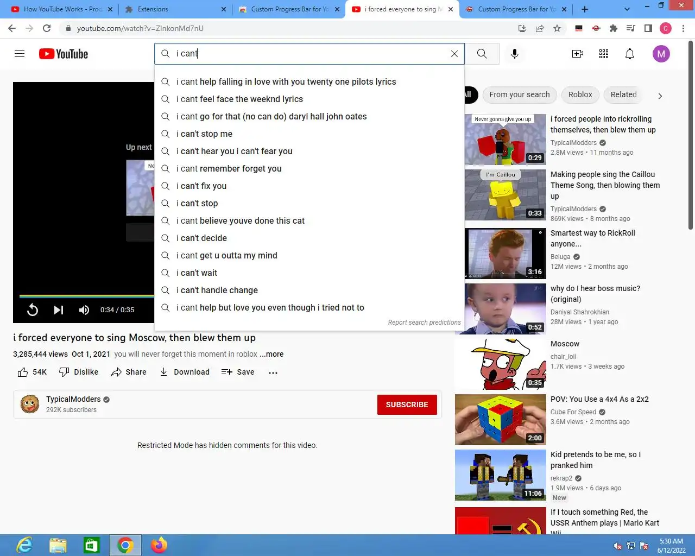This screenshot has width=695, height=556.
Task: Dislike the video
Action: pyautogui.click(x=79, y=372)
